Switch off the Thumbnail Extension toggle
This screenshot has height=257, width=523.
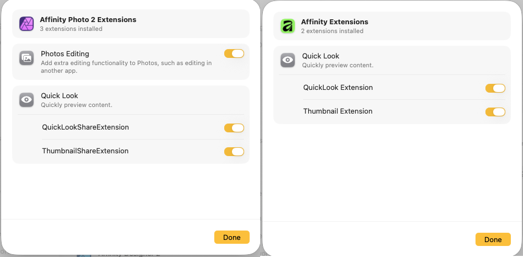point(495,112)
